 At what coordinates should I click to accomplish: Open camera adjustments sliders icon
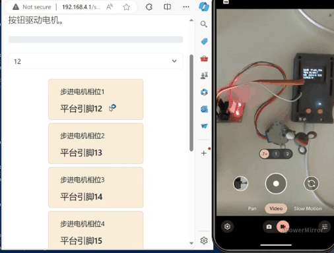click(x=325, y=227)
